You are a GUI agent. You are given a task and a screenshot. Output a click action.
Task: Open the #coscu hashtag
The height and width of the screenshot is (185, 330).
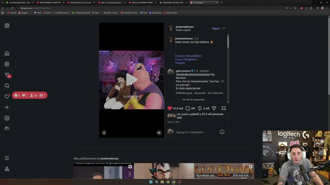tap(179, 59)
